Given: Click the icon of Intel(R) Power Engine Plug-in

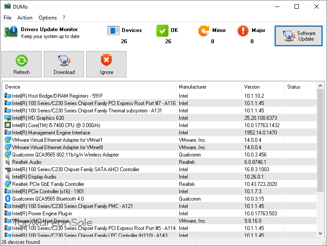Looking at the screenshot, I should (x=8, y=213).
